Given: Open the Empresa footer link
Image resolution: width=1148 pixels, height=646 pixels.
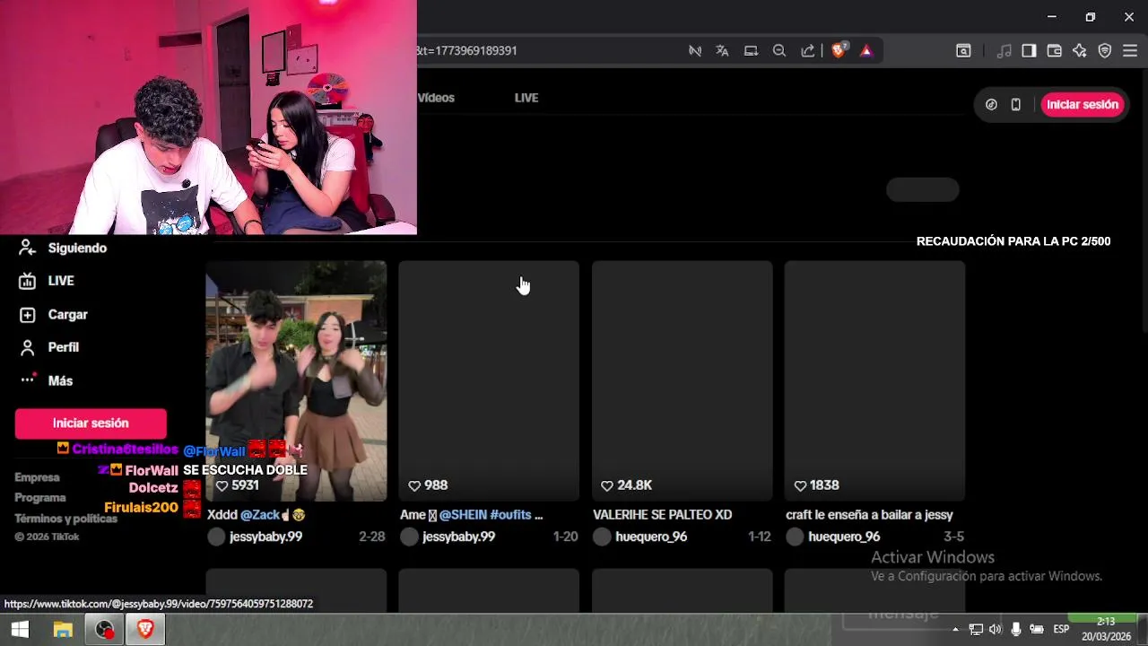Looking at the screenshot, I should tap(37, 478).
